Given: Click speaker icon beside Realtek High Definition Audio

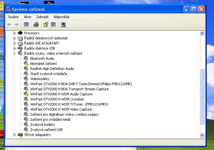Looking at the screenshot, I should [26, 68].
